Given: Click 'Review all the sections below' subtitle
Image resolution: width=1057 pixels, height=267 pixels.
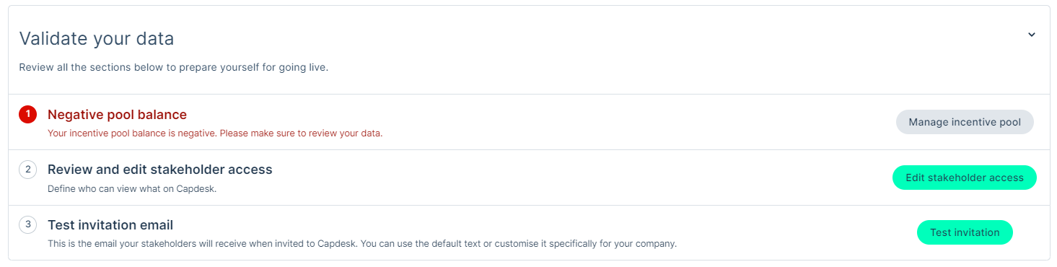Looking at the screenshot, I should 174,69.
